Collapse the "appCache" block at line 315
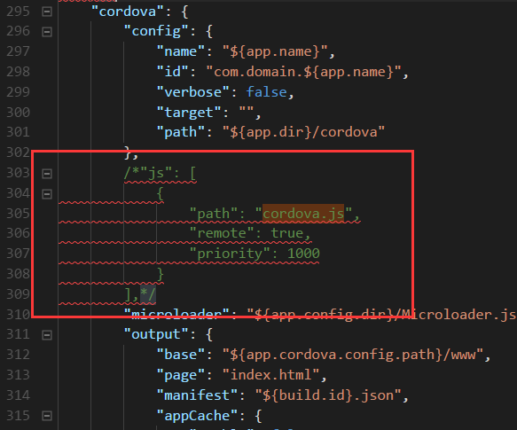This screenshot has width=517, height=430. [47, 416]
